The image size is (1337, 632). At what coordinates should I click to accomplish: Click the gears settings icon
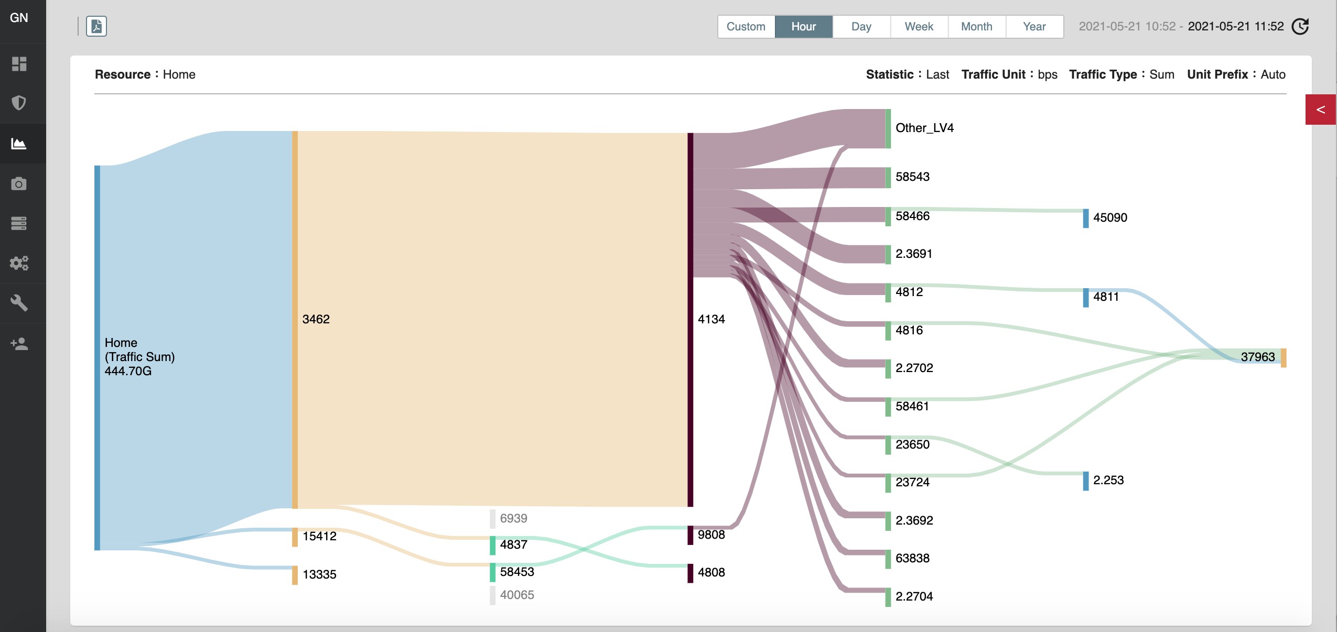(x=19, y=263)
